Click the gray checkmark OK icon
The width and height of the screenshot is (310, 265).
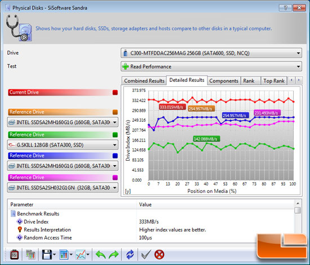click(x=146, y=254)
